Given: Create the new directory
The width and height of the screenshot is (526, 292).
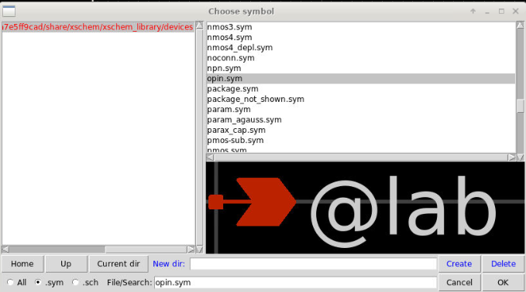Looking at the screenshot, I should point(459,264).
